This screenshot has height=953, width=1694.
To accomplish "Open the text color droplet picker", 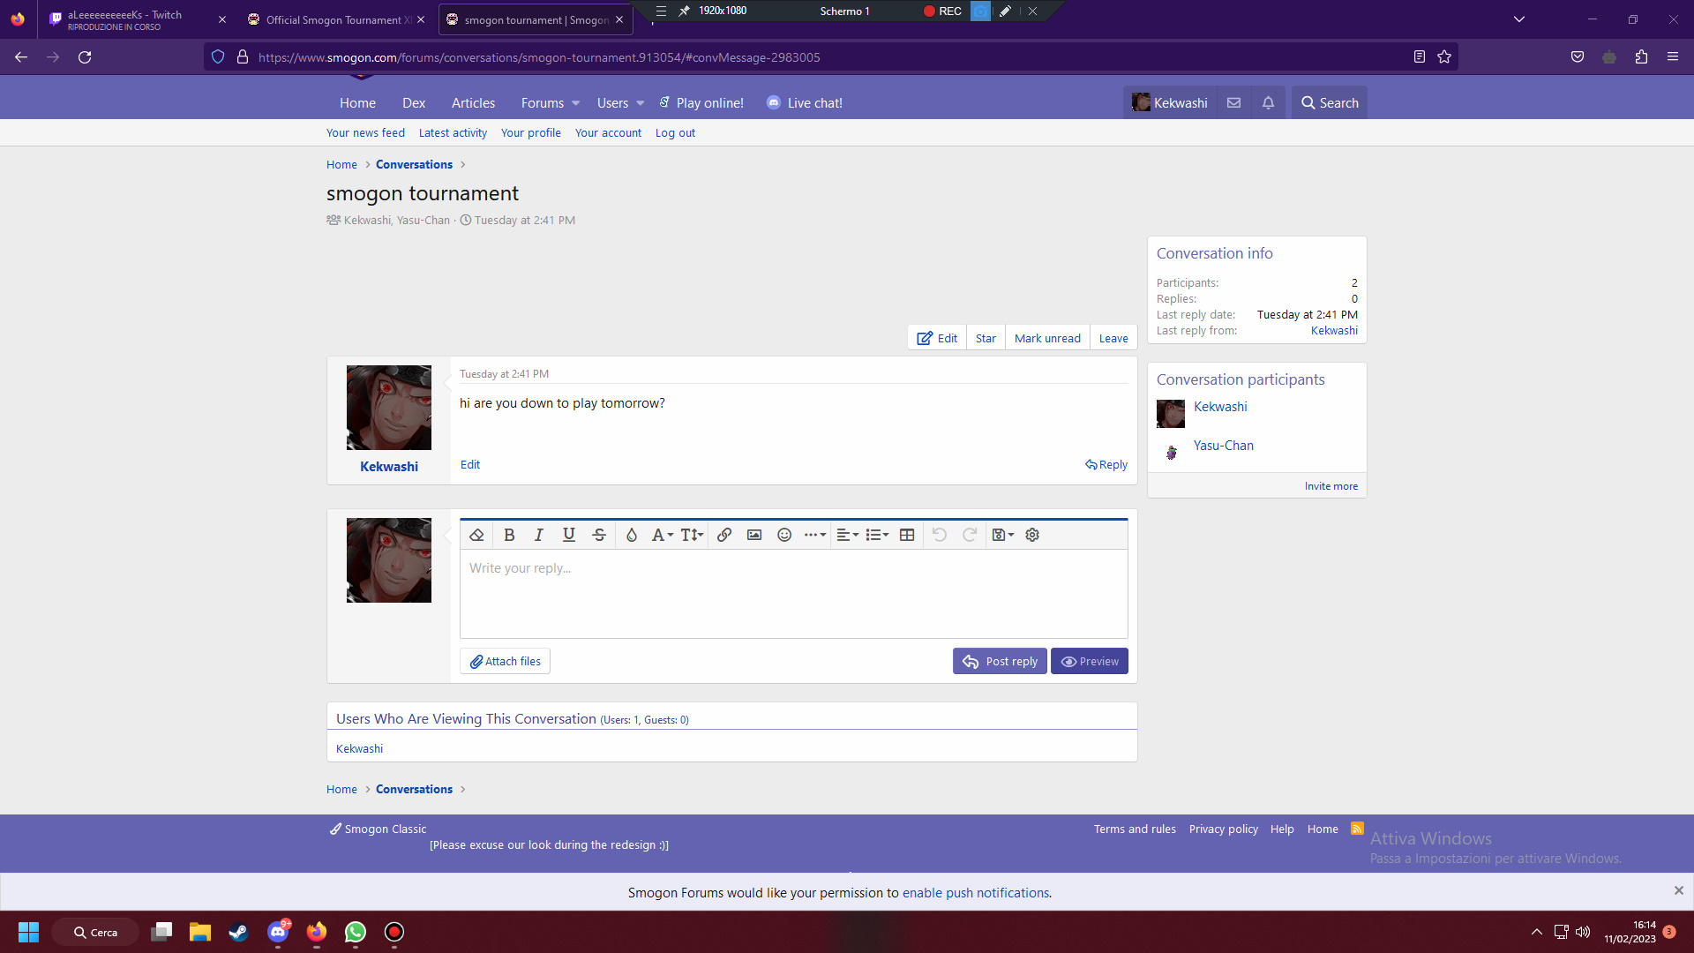I will [x=632, y=535].
